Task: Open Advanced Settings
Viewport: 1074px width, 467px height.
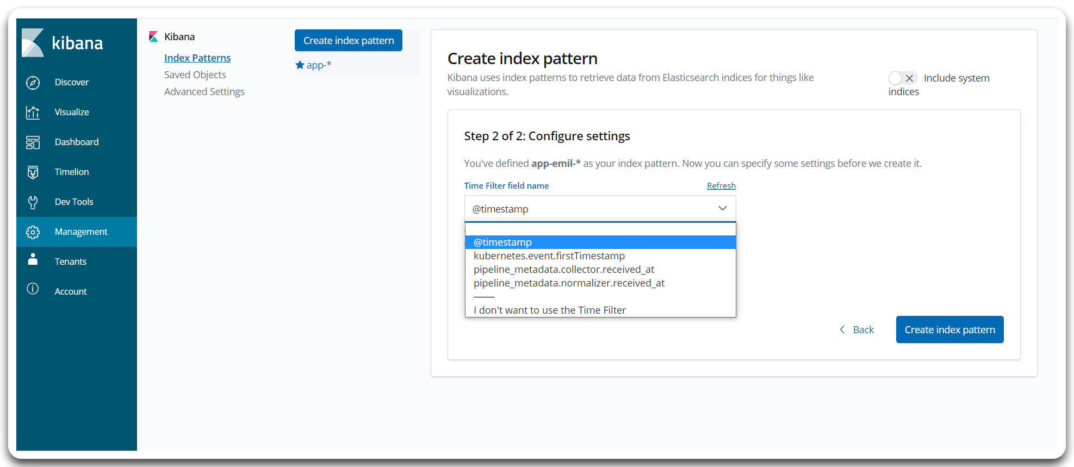Action: [x=204, y=92]
